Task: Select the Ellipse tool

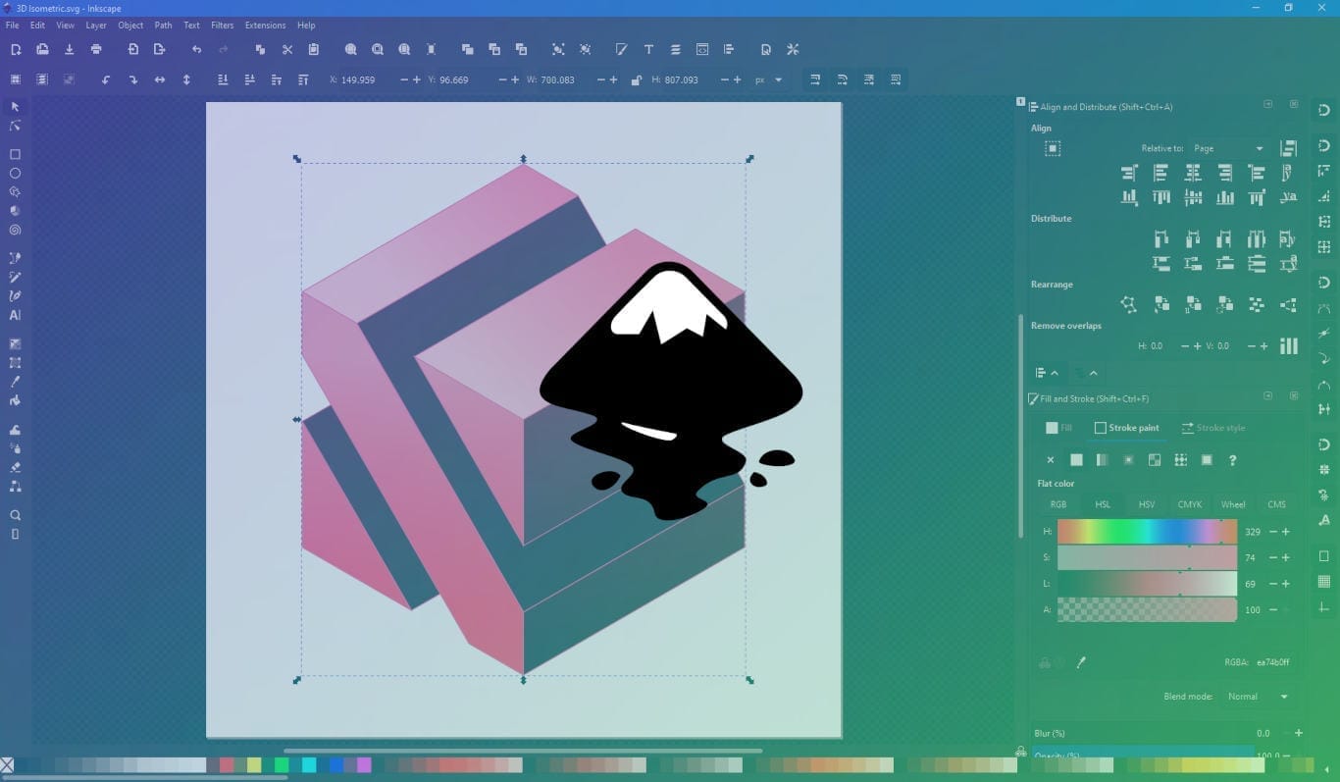Action: (x=15, y=173)
